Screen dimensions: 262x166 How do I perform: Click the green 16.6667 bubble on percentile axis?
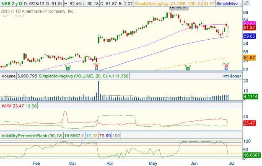pos(252,155)
